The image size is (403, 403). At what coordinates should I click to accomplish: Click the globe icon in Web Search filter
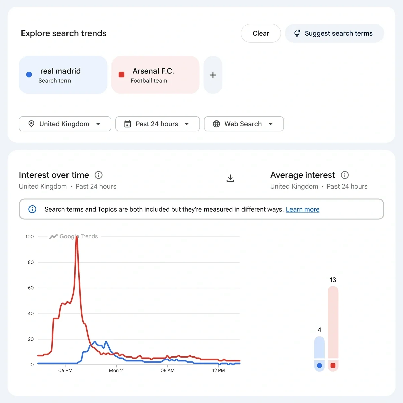[x=217, y=124]
